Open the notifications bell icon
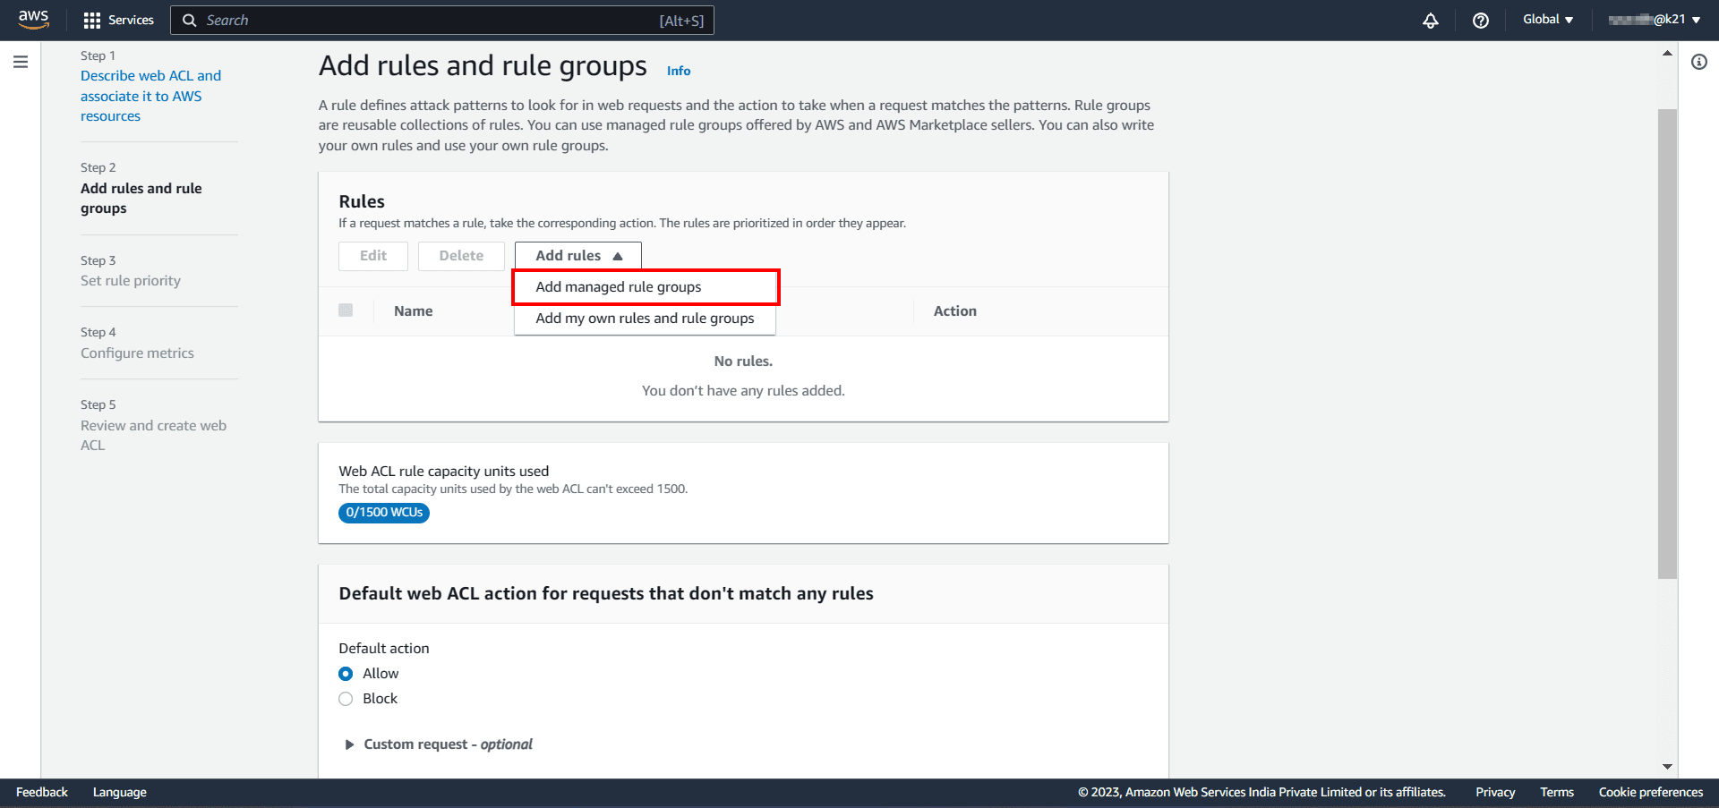Screen dimensions: 1719x808 tap(1431, 21)
